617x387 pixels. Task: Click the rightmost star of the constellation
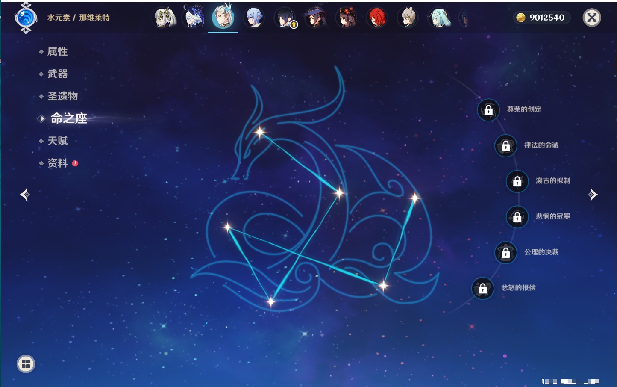tap(415, 198)
